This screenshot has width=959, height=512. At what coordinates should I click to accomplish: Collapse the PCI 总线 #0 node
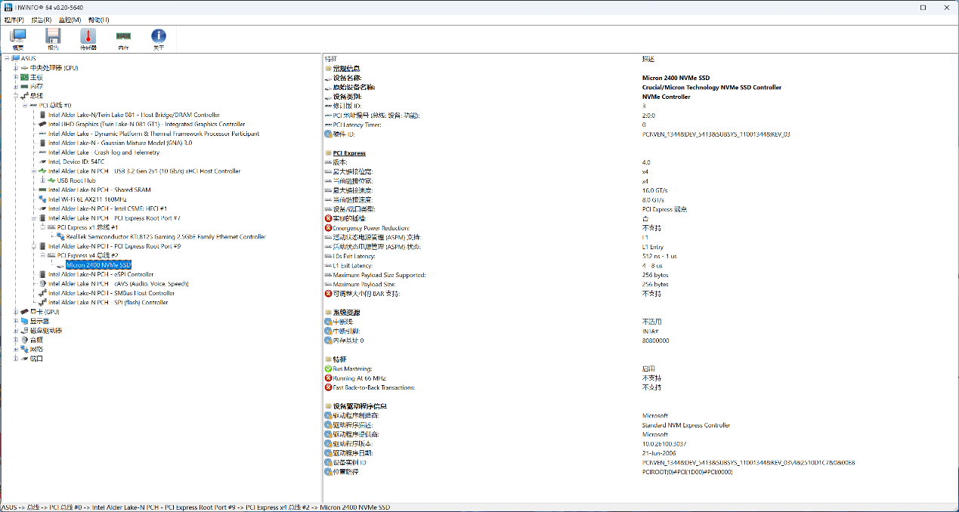tap(24, 106)
